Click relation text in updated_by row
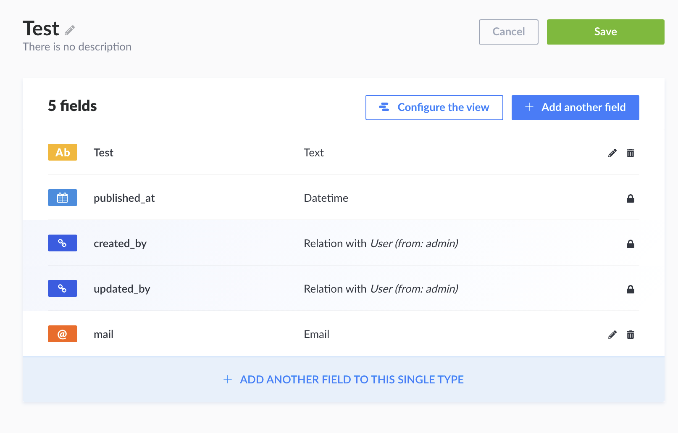This screenshot has width=678, height=433. pyautogui.click(x=381, y=289)
